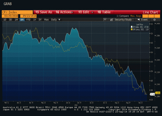Tick the Compare checkbox

pyautogui.click(x=117, y=16)
